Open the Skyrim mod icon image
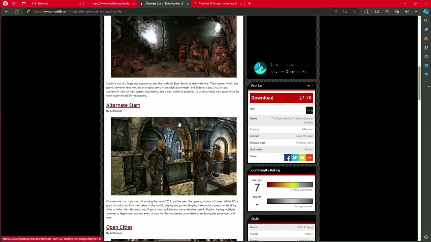Screen dimensions: 431x242 (309, 110)
